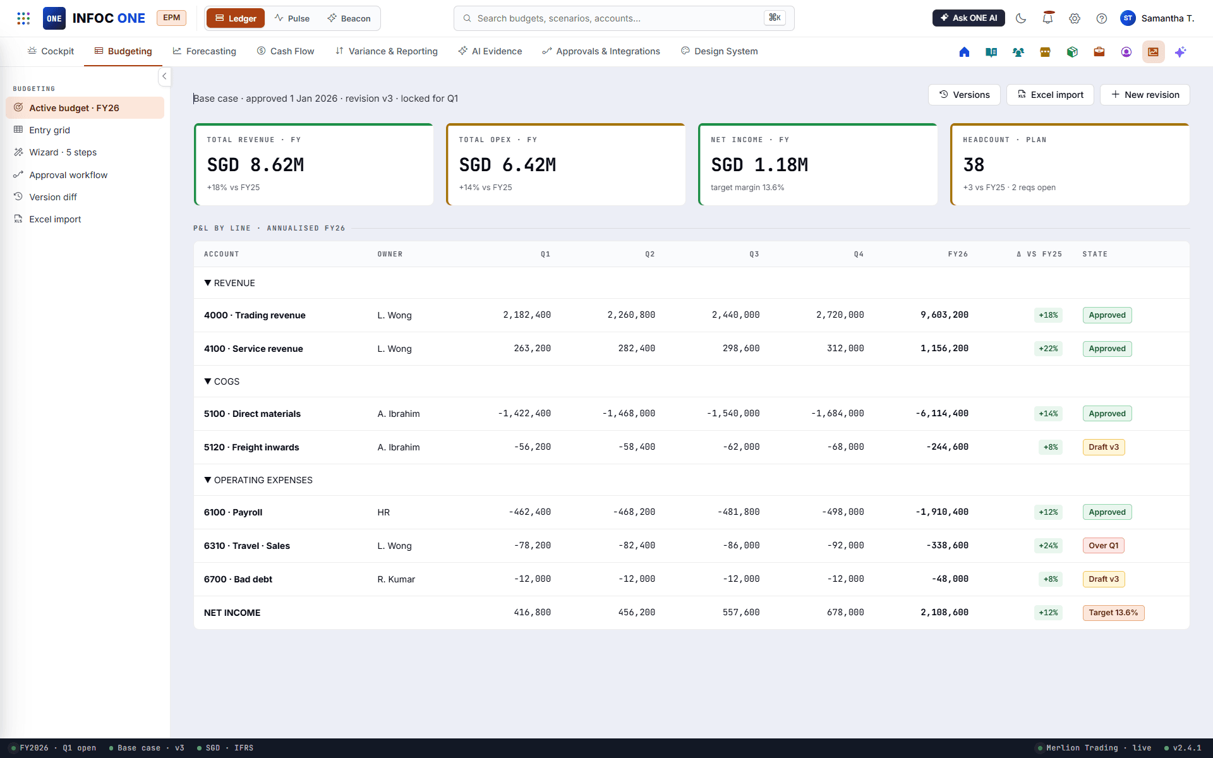
Task: Open Entry grid in sidebar
Action: (85, 130)
